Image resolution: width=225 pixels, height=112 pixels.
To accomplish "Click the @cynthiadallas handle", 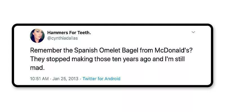I will point(62,38).
